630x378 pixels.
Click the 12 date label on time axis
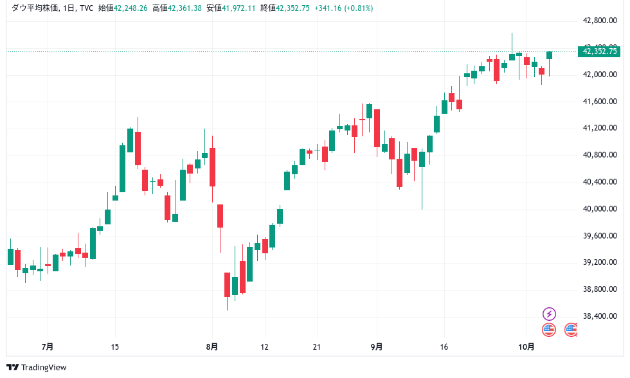pyautogui.click(x=264, y=346)
